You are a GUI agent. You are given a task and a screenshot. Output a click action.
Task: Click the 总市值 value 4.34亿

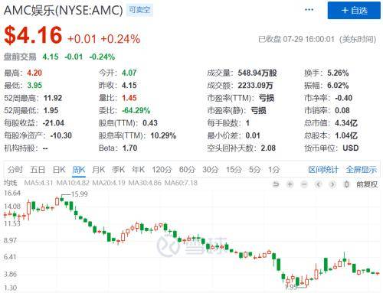click(346, 123)
